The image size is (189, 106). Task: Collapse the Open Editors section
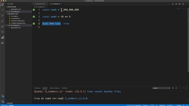click(12, 7)
